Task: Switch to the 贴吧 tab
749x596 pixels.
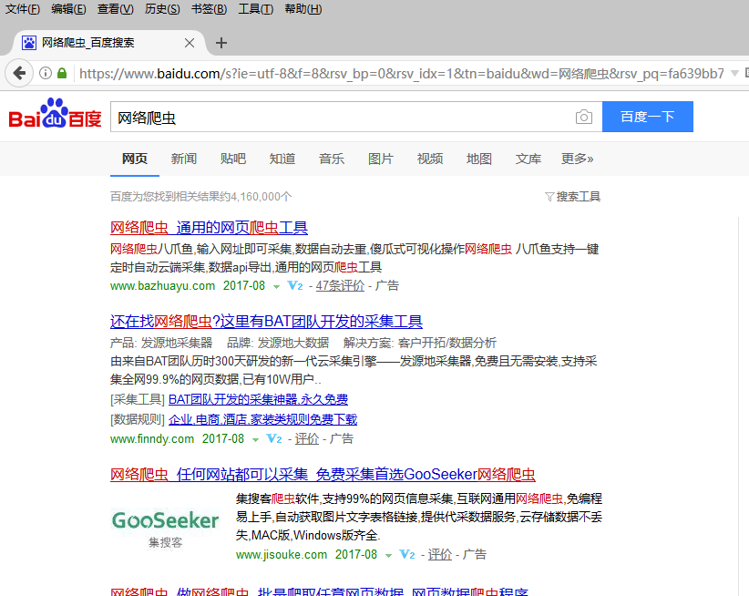Action: click(x=233, y=159)
